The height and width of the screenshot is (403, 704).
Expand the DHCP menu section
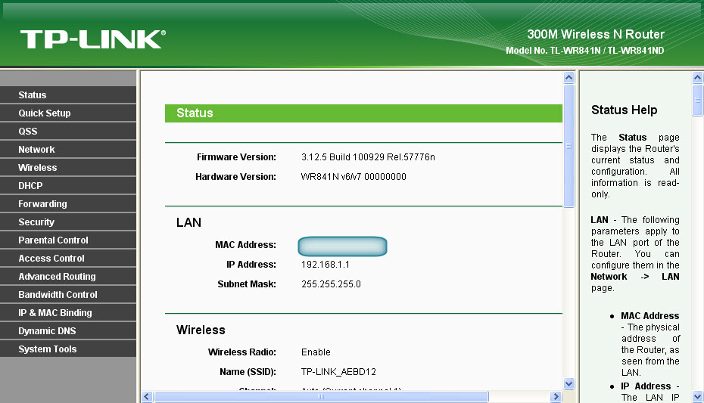(30, 186)
